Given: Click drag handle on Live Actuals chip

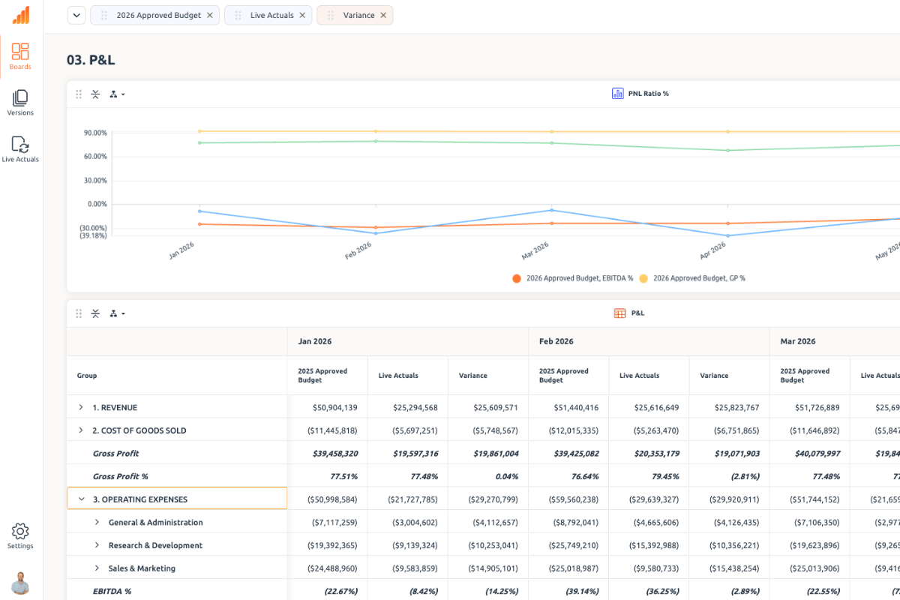Looking at the screenshot, I should [238, 15].
